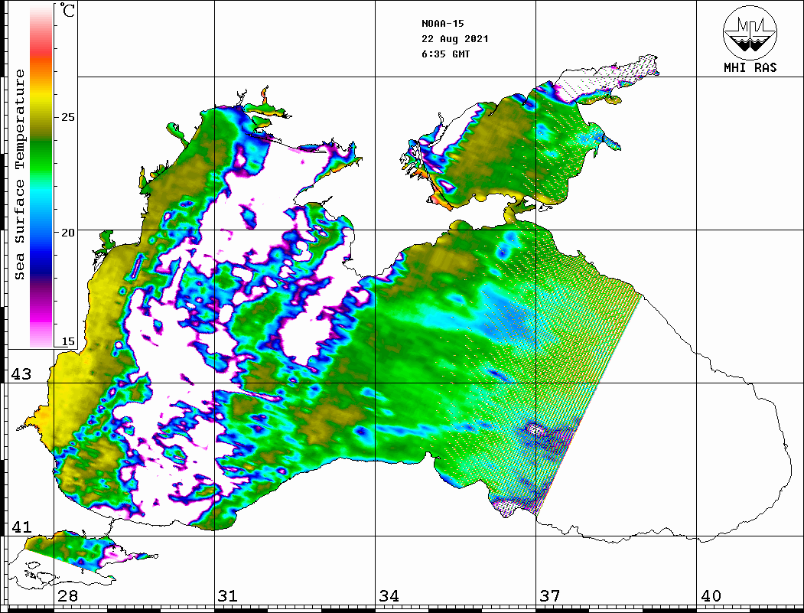Click the 6:35 GMT timestamp
The width and height of the screenshot is (804, 613).
(x=445, y=54)
